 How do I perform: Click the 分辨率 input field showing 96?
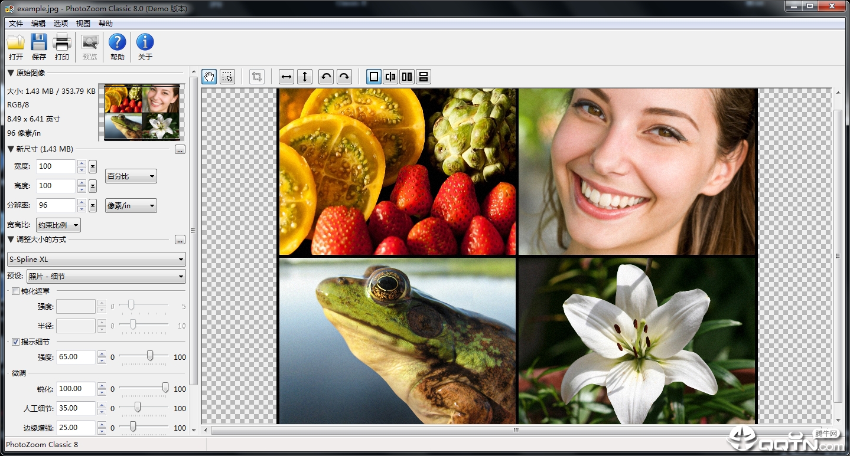56,205
